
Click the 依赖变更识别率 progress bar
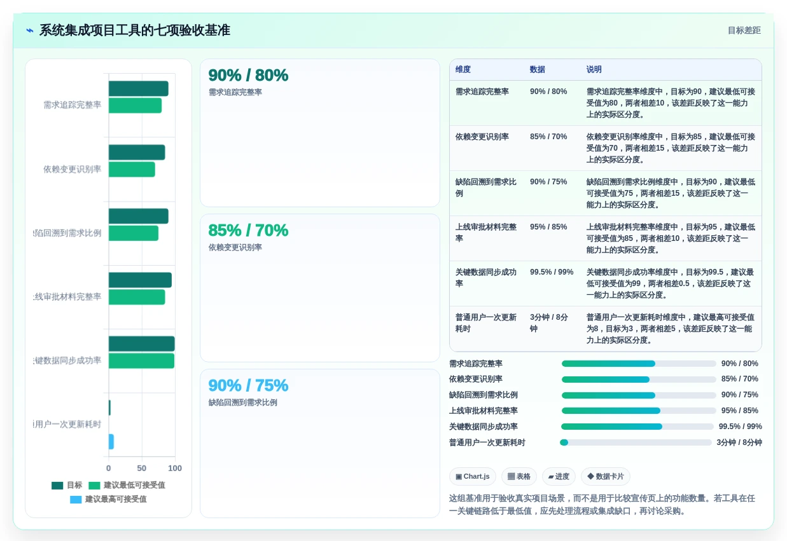(639, 380)
